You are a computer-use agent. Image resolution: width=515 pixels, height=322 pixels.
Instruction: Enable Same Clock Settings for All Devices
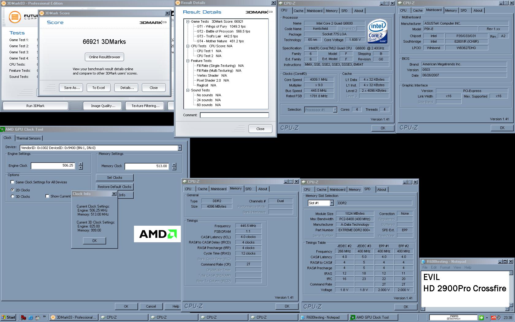pyautogui.click(x=13, y=182)
